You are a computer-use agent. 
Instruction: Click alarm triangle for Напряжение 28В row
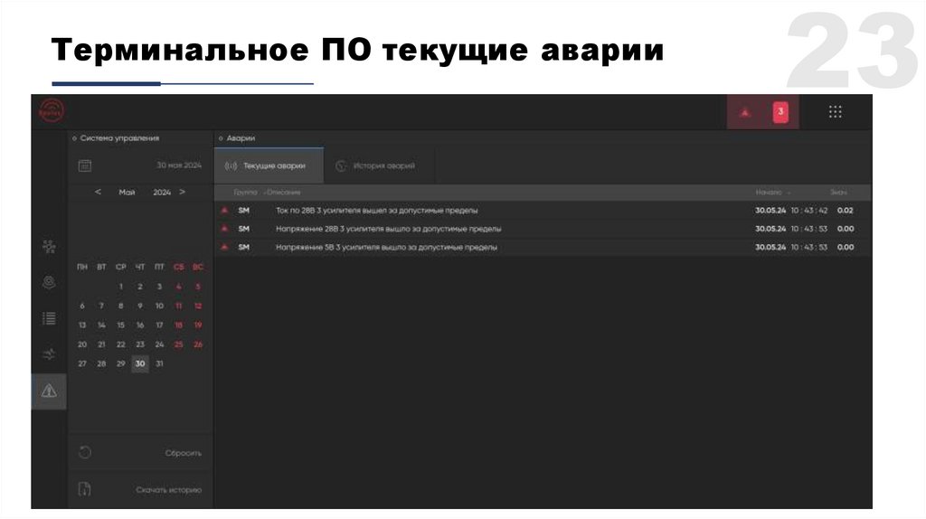pyautogui.click(x=224, y=229)
